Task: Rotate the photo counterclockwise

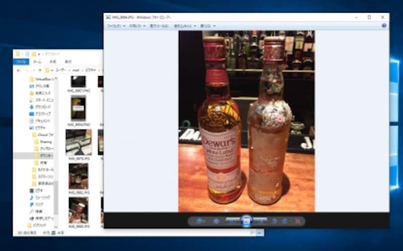Action: tap(275, 221)
